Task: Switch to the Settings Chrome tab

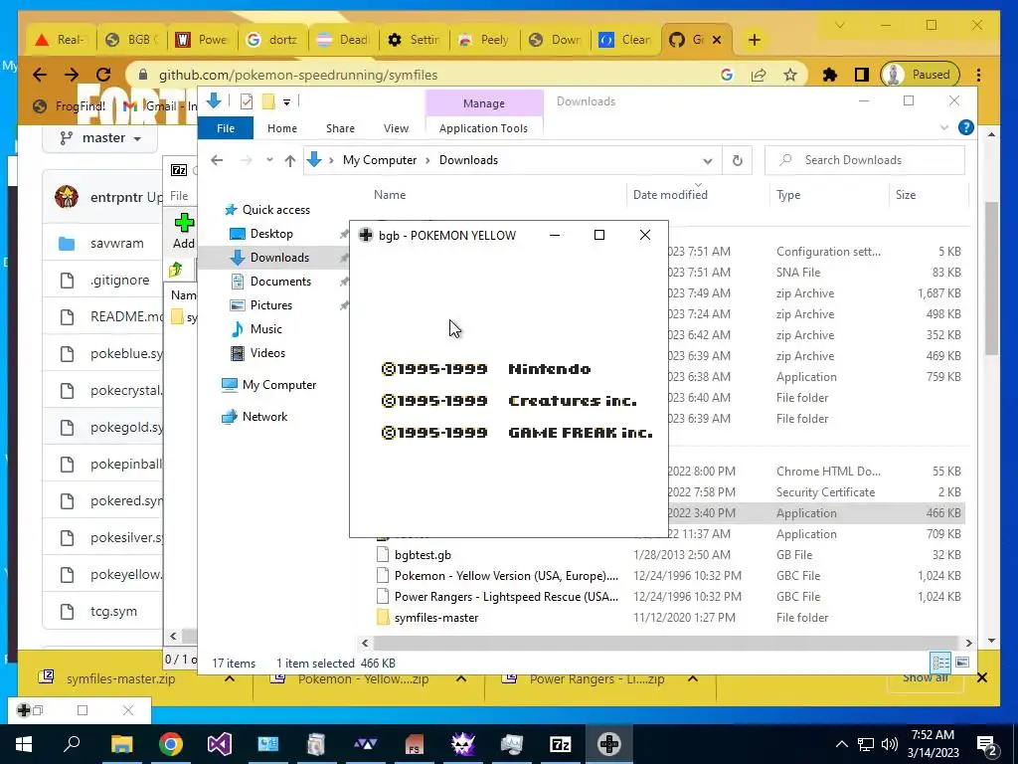Action: [413, 40]
